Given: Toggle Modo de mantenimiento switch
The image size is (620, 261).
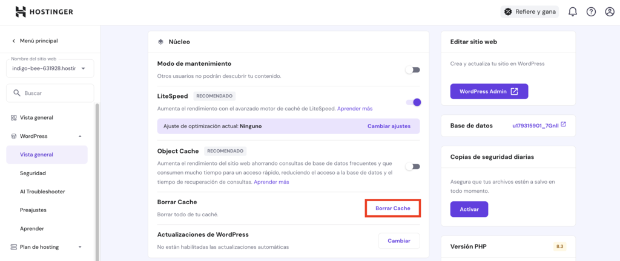Looking at the screenshot, I should coord(412,69).
